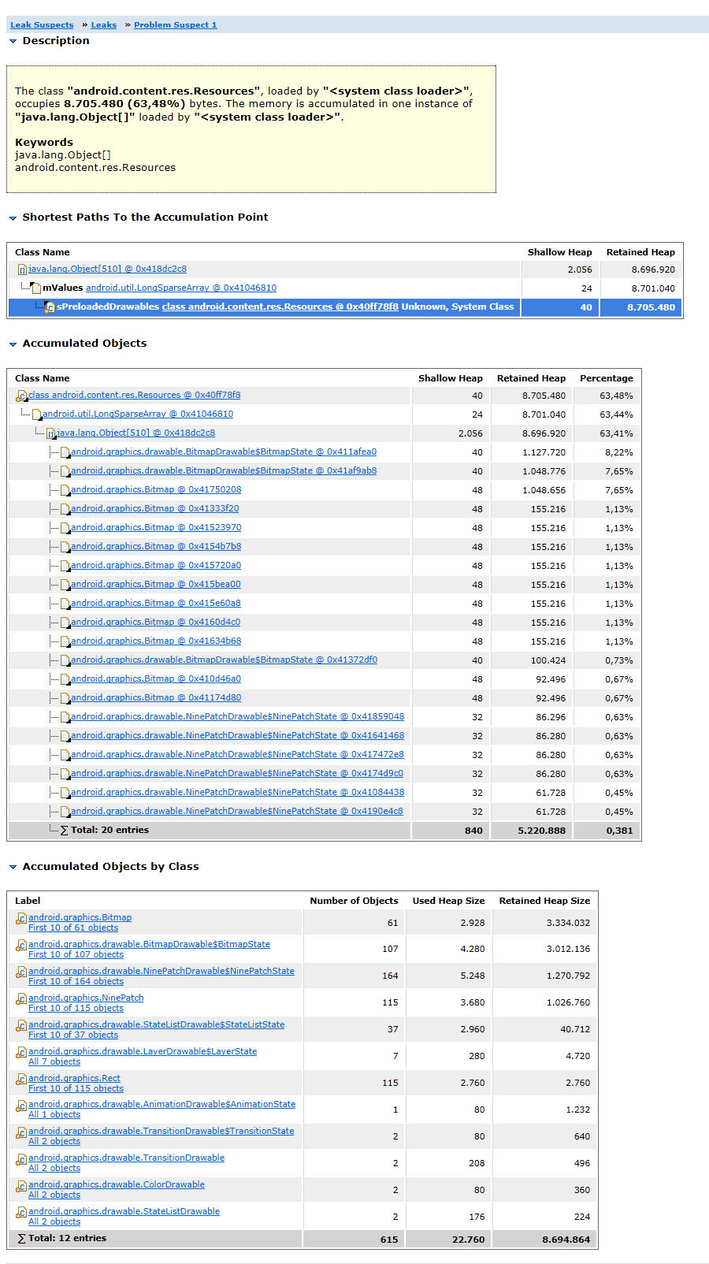This screenshot has height=1264, width=709.
Task: Open mValues LongSparseArray @ 0x41046810 link
Action: pyautogui.click(x=181, y=288)
